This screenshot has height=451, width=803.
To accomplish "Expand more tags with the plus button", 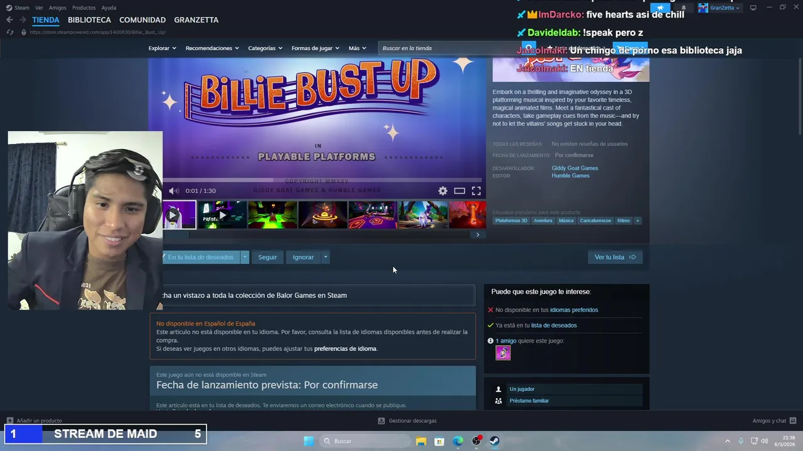I will click(x=637, y=220).
